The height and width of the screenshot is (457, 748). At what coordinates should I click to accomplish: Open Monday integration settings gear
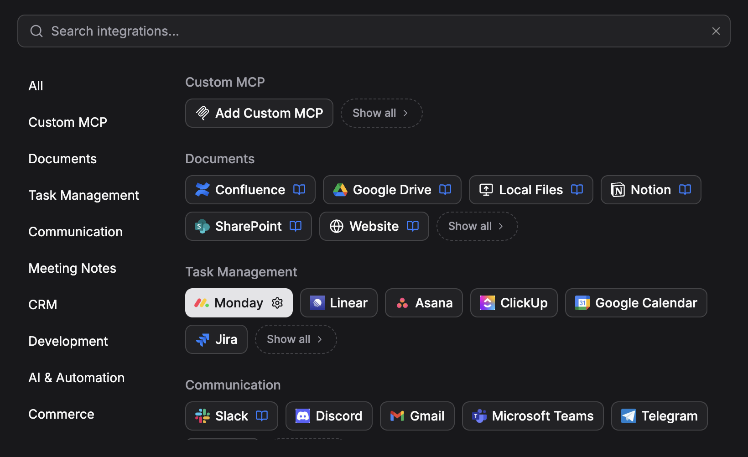(277, 302)
